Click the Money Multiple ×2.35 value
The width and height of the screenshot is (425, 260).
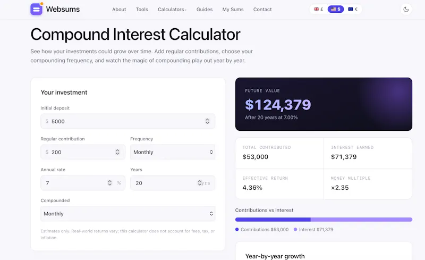[339, 188]
